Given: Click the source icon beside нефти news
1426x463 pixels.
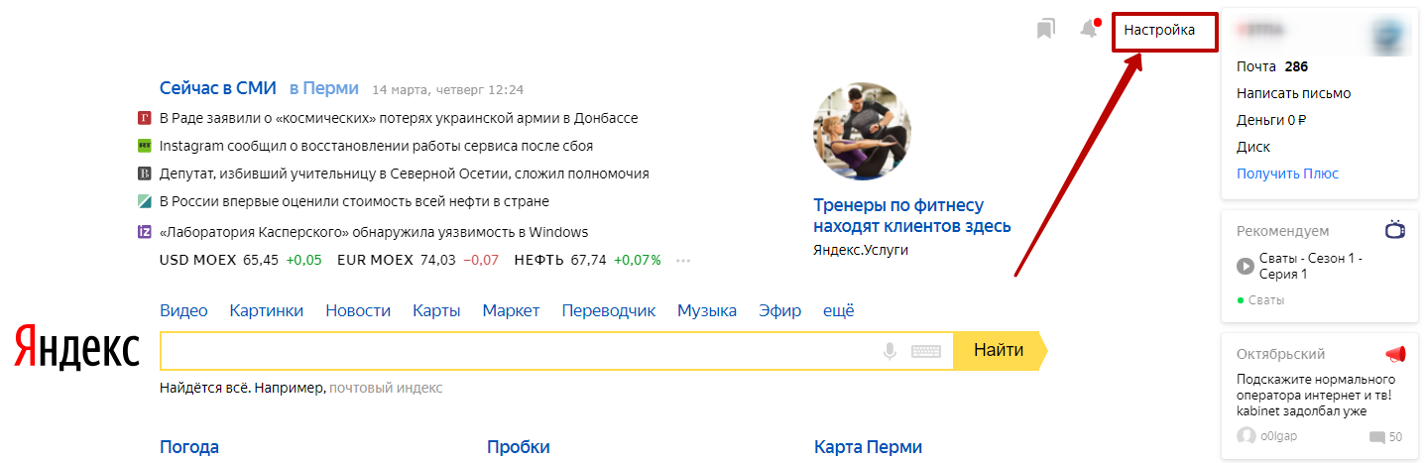Looking at the screenshot, I should pyautogui.click(x=144, y=201).
